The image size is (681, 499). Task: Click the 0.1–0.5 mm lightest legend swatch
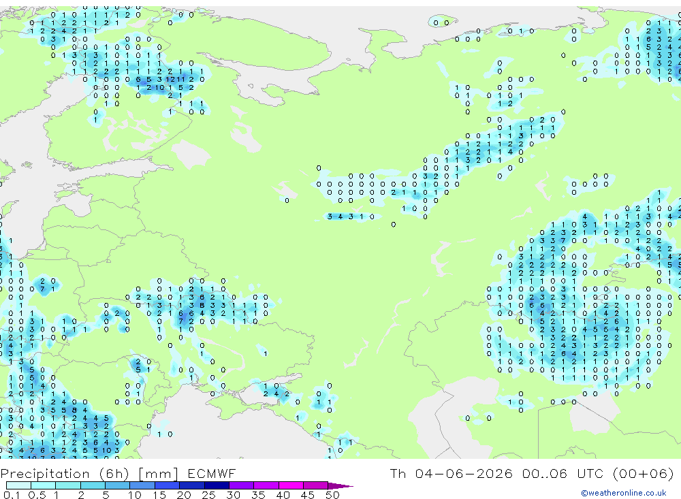18,485
